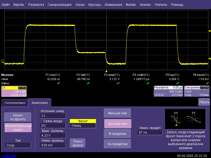Click the Развертка timebase descriptor box
The width and height of the screenshot is (211, 158).
click(x=168, y=91)
